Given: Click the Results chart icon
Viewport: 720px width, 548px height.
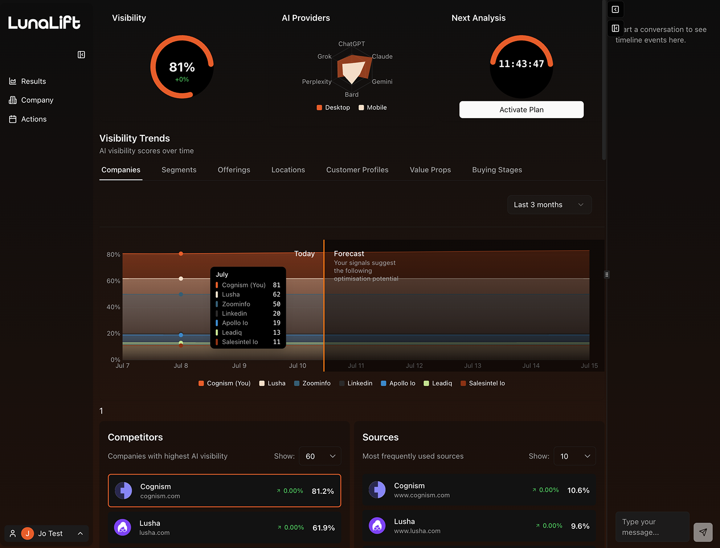Looking at the screenshot, I should (x=13, y=81).
